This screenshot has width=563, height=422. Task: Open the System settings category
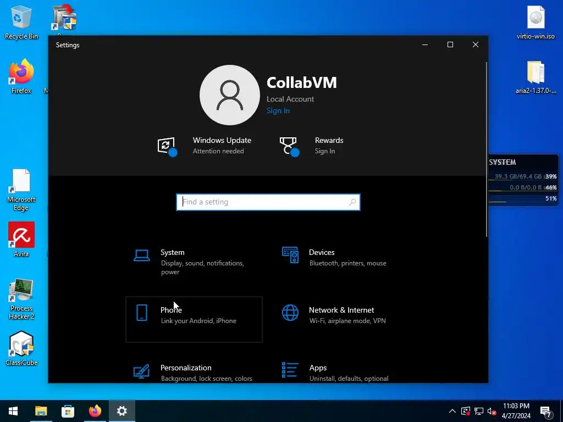[194, 262]
